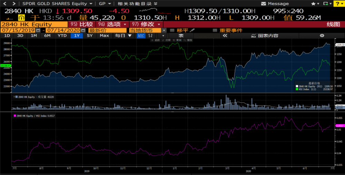
Task: Click the 当地货币 field
Action: pyautogui.click(x=146, y=30)
